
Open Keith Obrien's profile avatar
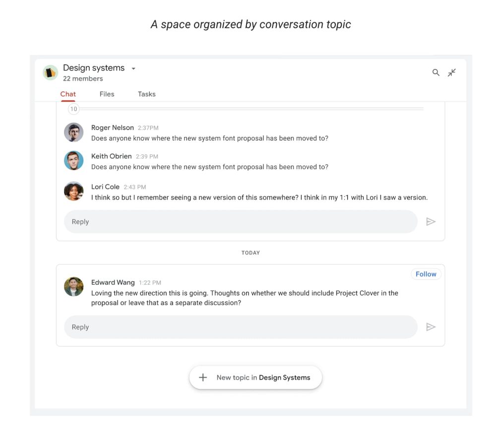pos(73,161)
